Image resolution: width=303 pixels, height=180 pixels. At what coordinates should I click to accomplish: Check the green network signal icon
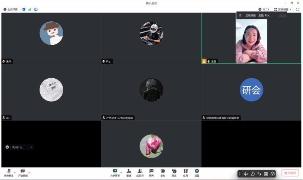pyautogui.click(x=29, y=9)
